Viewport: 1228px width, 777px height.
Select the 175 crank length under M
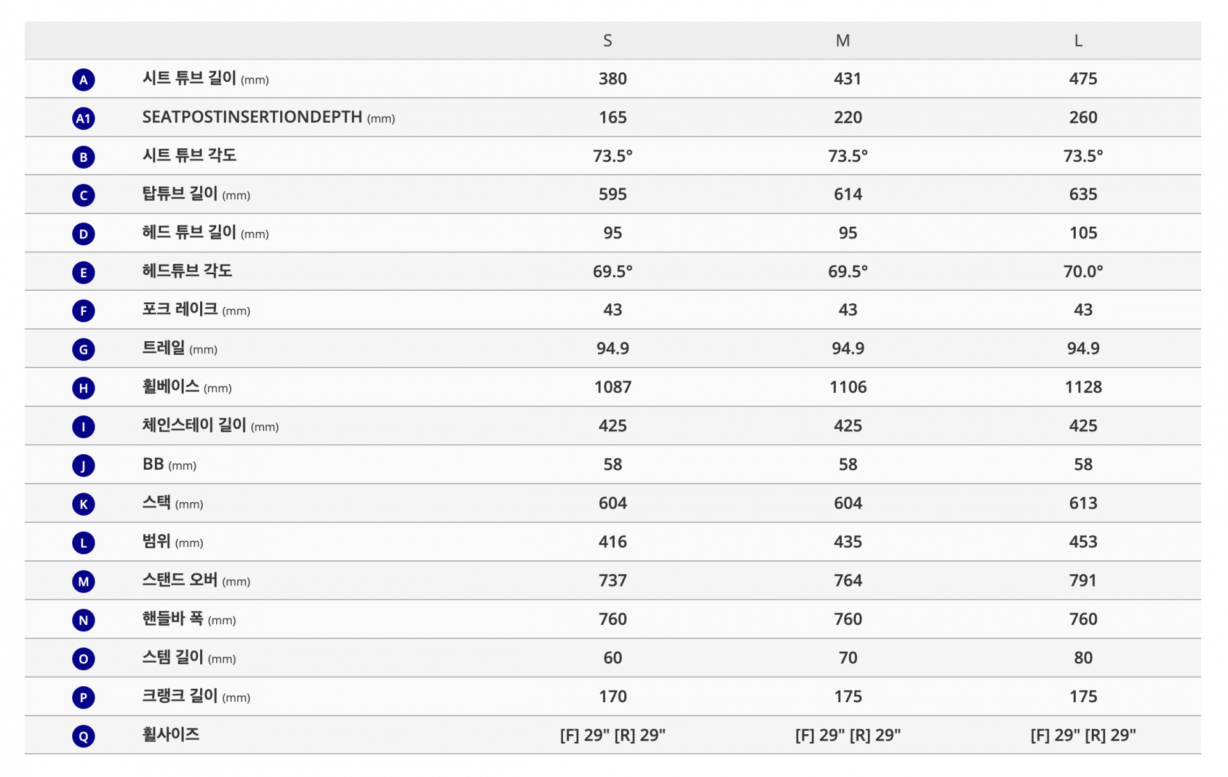tap(848, 696)
